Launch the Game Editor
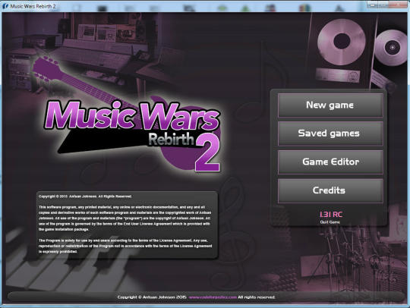This screenshot has width=410, height=308. point(330,162)
